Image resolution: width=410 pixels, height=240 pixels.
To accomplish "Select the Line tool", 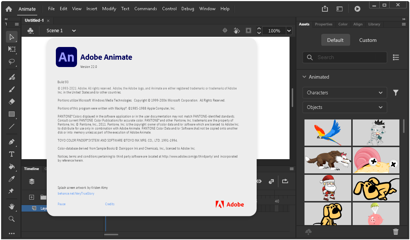I will tap(12, 126).
